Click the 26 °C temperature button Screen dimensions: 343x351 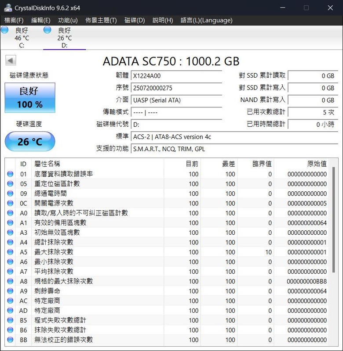tap(30, 141)
